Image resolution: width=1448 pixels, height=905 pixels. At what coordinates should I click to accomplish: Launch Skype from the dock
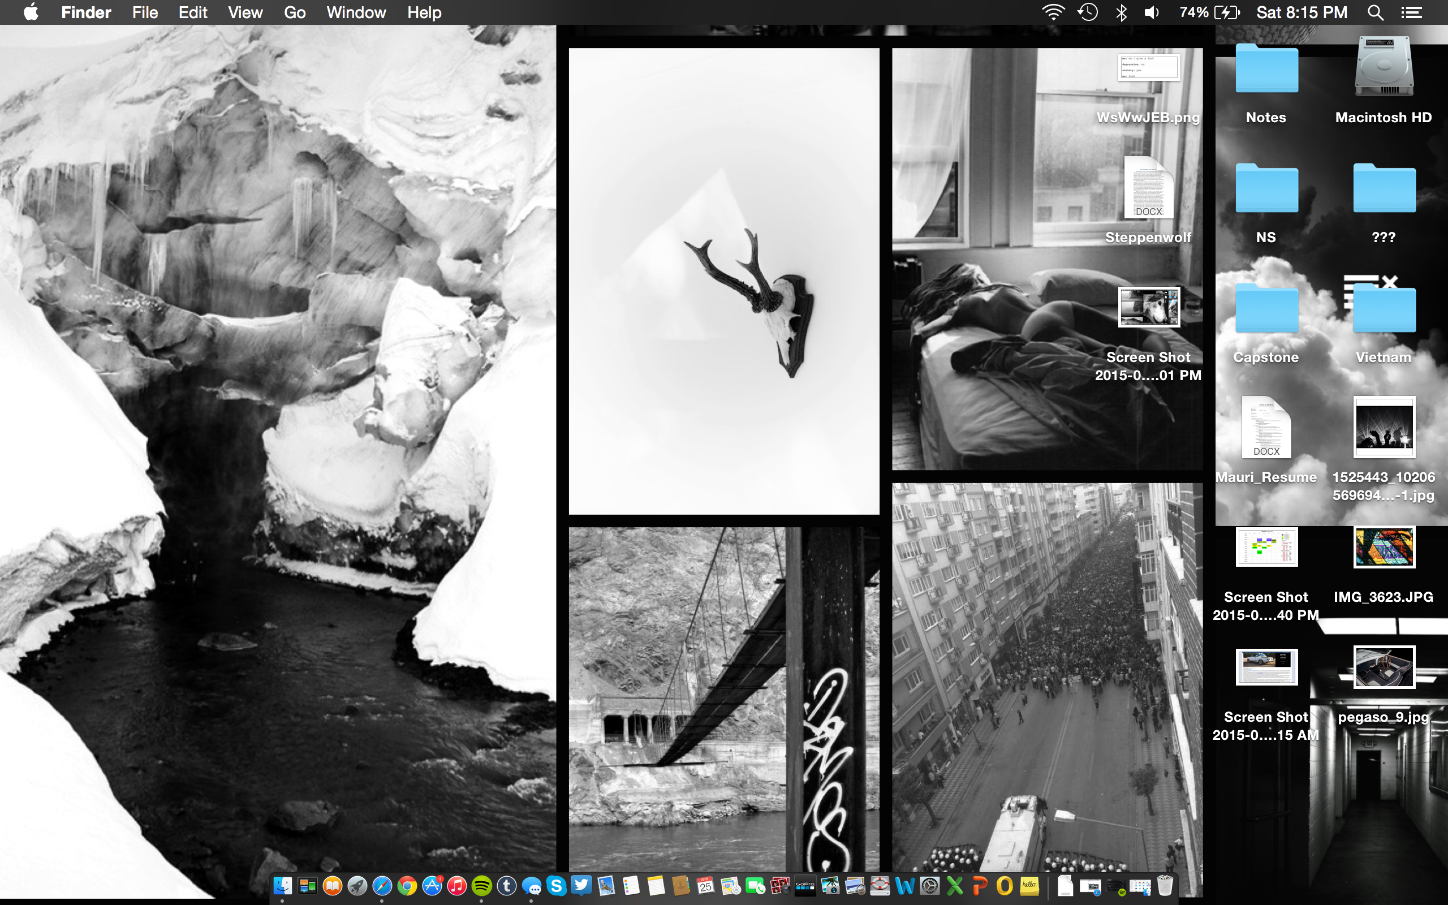coord(557,885)
